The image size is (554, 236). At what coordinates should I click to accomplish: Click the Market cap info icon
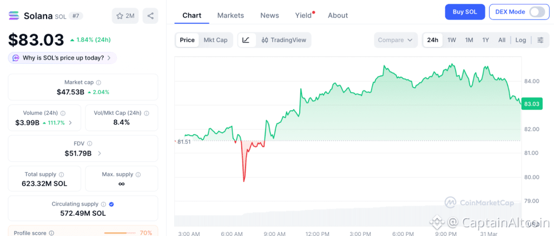(98, 82)
